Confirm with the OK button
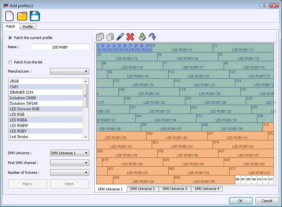282x207 pixels. coord(241,201)
